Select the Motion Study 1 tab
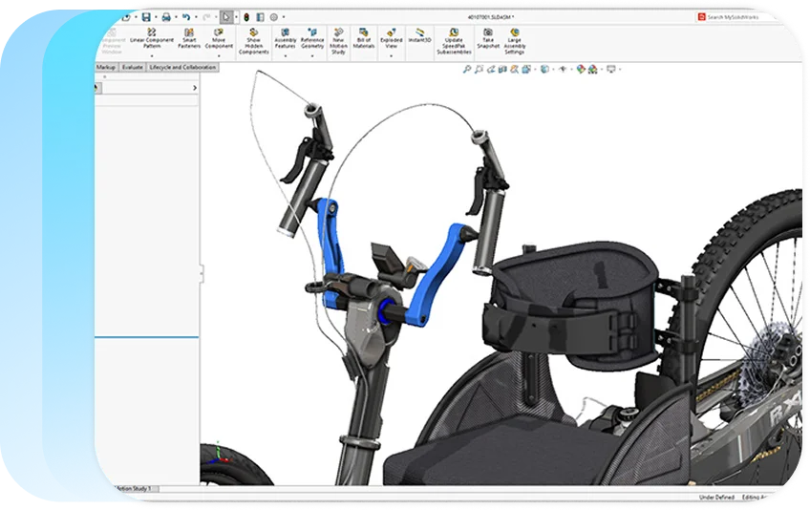The height and width of the screenshot is (510, 810). pyautogui.click(x=134, y=488)
